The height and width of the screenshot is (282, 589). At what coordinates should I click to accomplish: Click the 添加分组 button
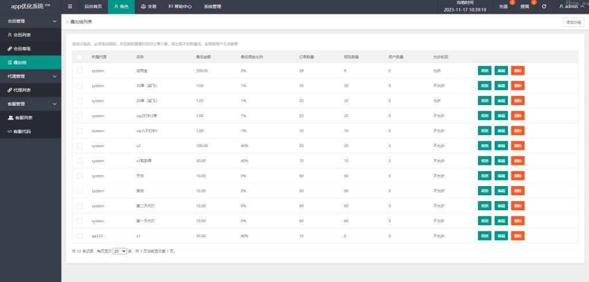(573, 22)
